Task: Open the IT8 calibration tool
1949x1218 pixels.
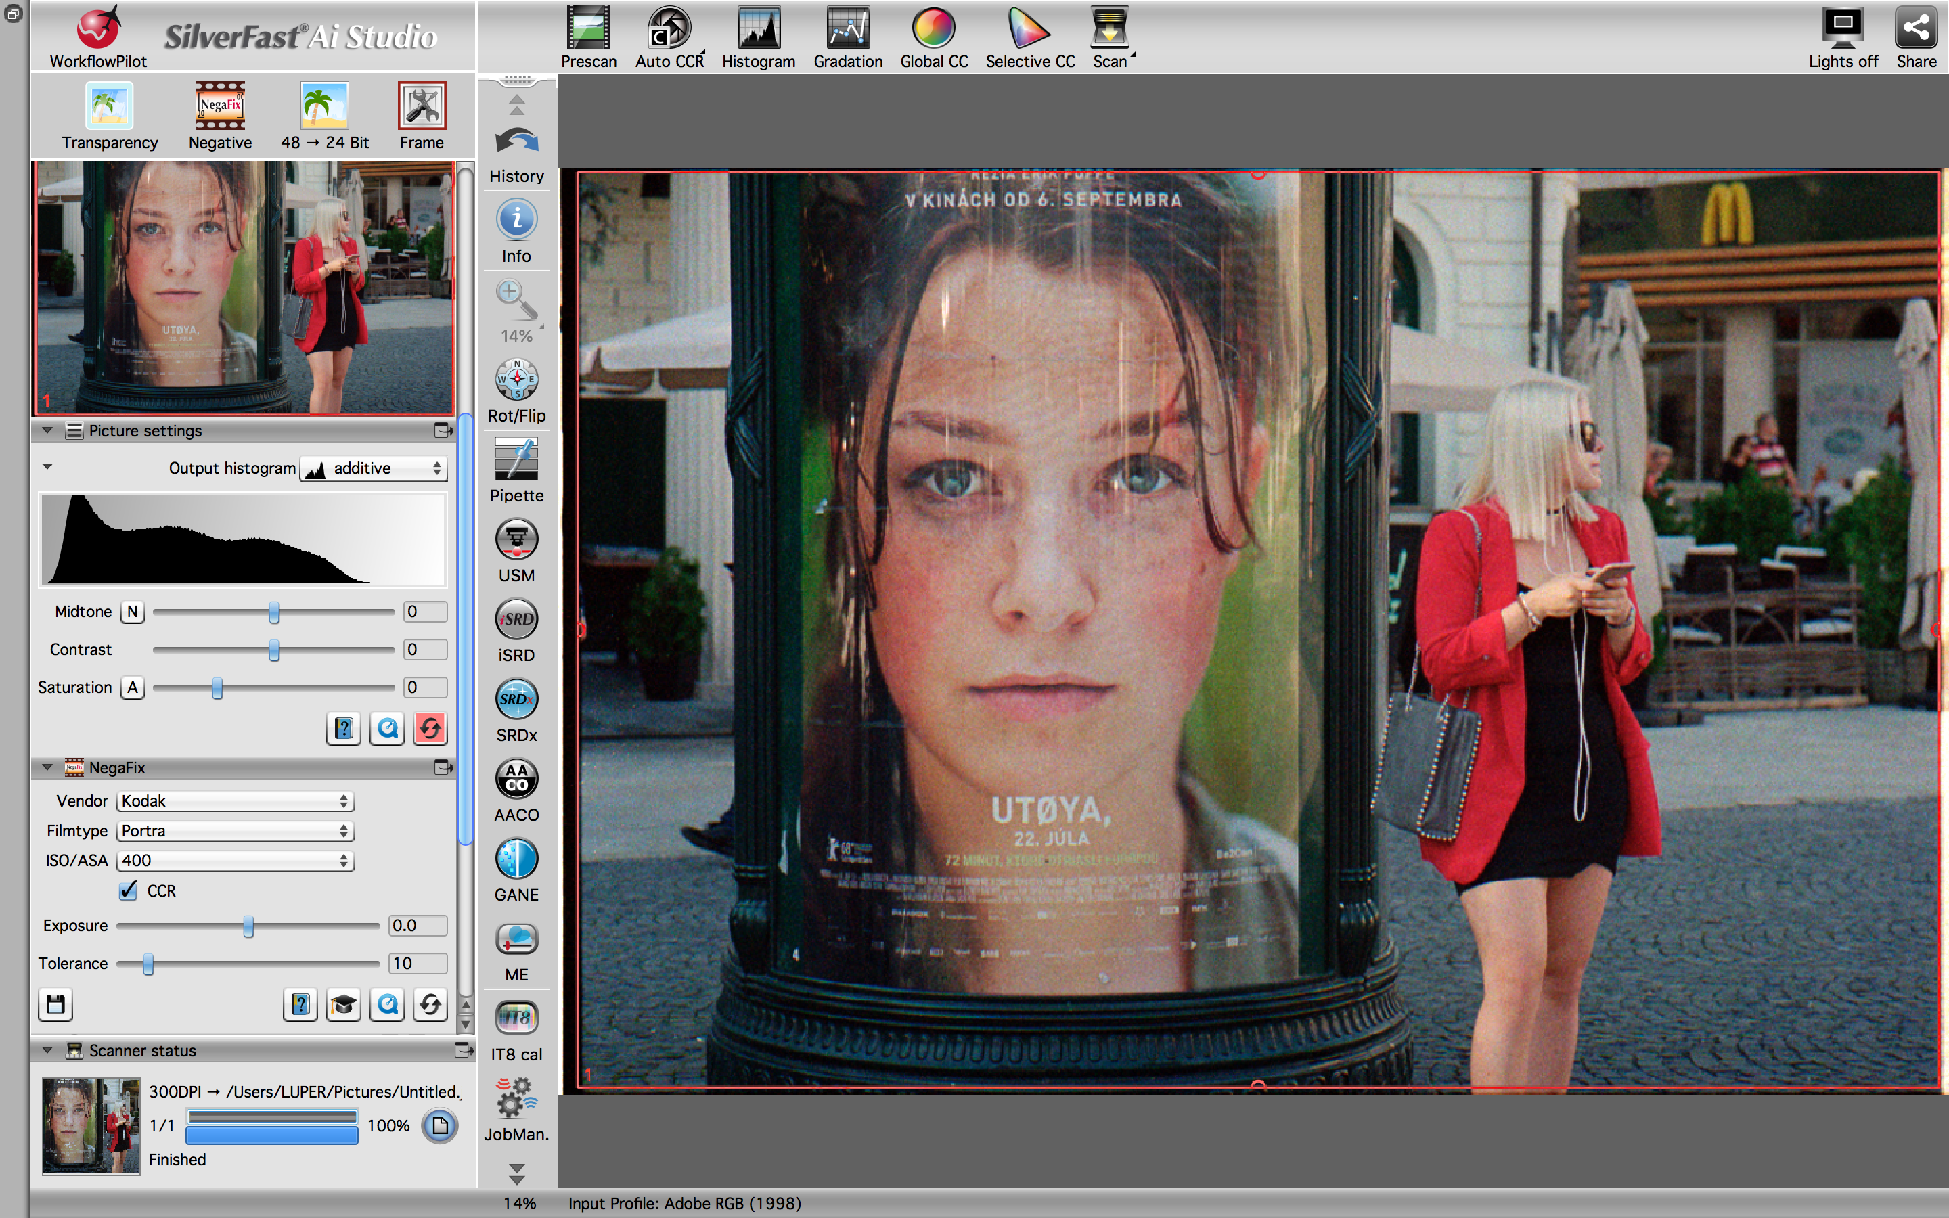Action: tap(516, 1018)
